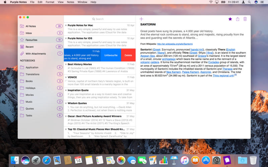Click the Unfavourite swipe button
This screenshot has width=268, height=167.
pos(111,55)
